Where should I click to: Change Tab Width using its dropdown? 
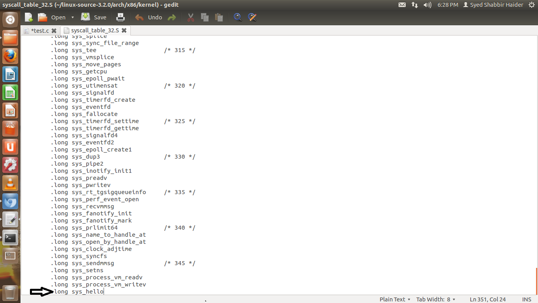(x=436, y=299)
